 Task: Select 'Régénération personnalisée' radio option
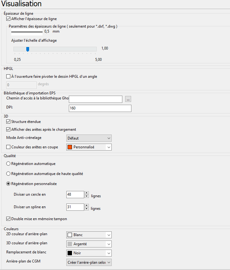pos(8,184)
